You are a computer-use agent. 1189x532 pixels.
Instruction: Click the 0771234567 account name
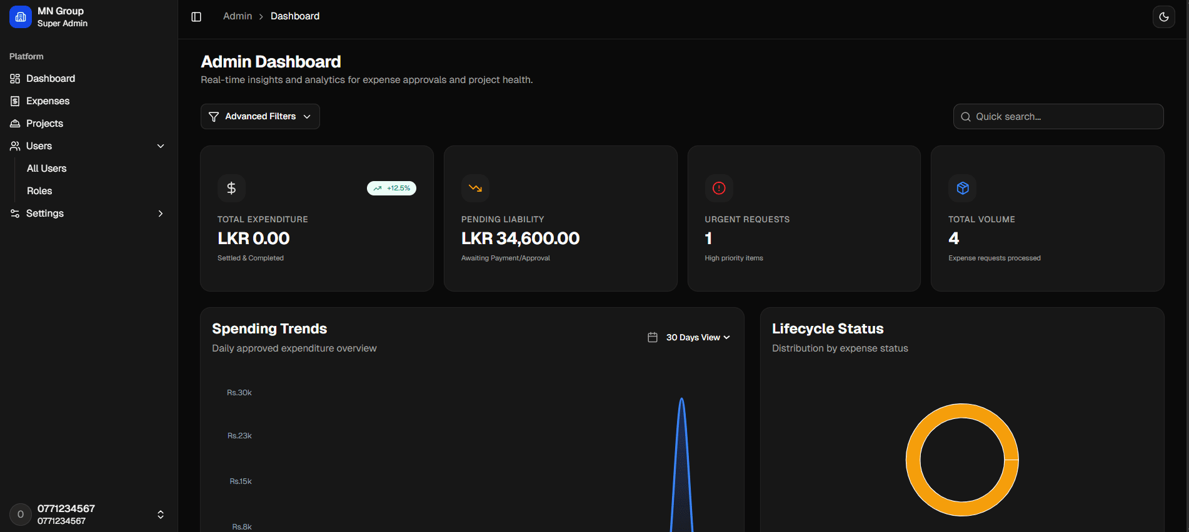pos(66,509)
